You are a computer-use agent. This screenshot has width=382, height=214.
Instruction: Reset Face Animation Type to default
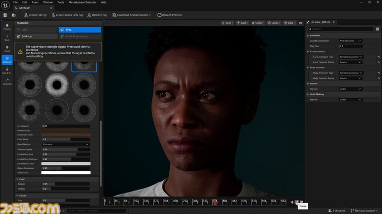pos(379,57)
